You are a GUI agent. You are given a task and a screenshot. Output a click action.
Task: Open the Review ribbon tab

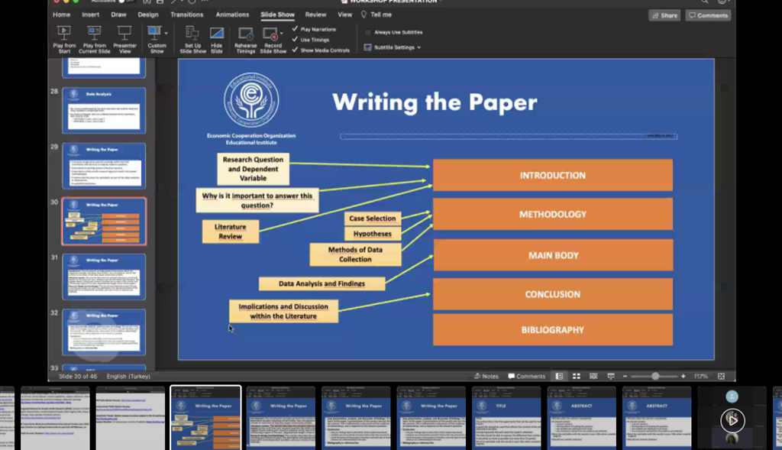coord(315,15)
